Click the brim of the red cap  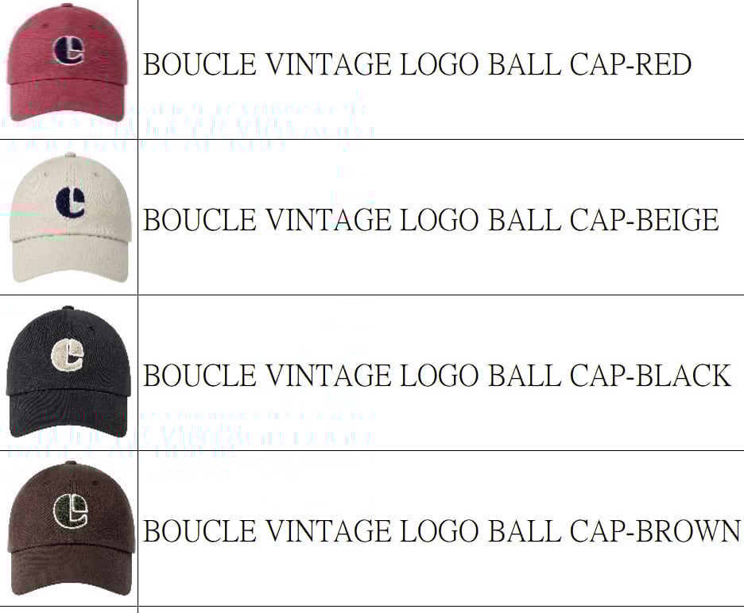(x=67, y=101)
